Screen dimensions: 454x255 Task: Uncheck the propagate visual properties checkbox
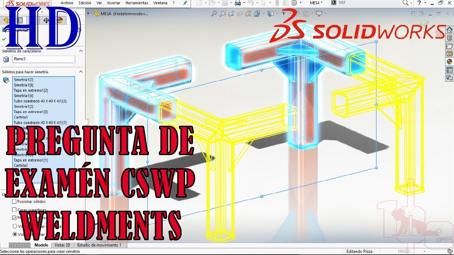coord(15,218)
